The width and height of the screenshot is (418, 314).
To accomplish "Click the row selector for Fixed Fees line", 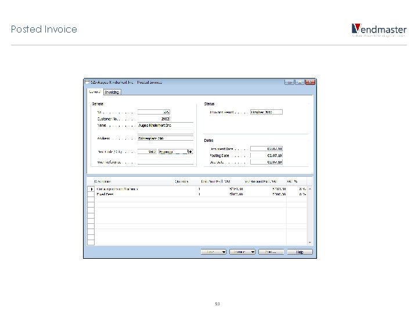I will point(91,194).
